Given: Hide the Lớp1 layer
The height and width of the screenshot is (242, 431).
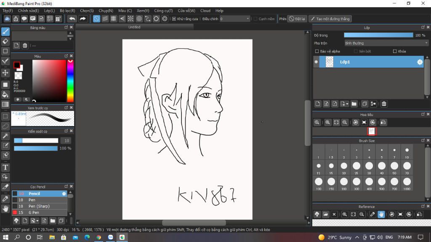Looking at the screenshot, I should click(316, 62).
